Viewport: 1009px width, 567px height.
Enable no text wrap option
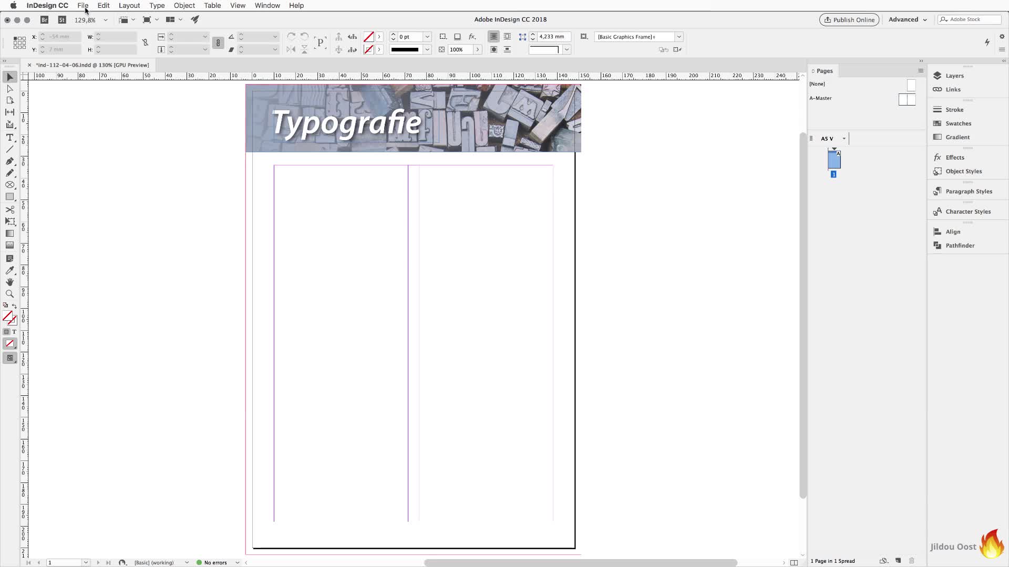click(x=493, y=37)
